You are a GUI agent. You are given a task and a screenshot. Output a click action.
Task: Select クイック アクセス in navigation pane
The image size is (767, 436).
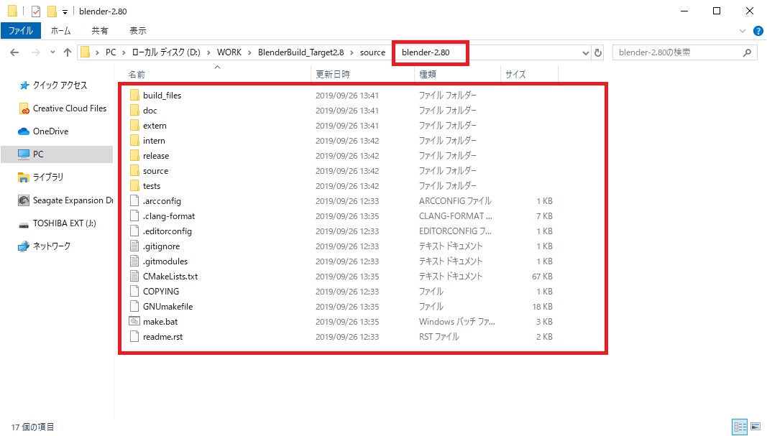(x=60, y=85)
